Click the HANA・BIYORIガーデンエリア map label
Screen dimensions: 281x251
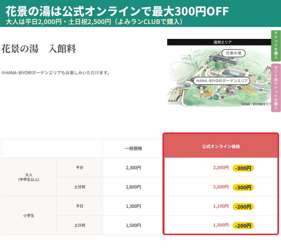(x=222, y=81)
